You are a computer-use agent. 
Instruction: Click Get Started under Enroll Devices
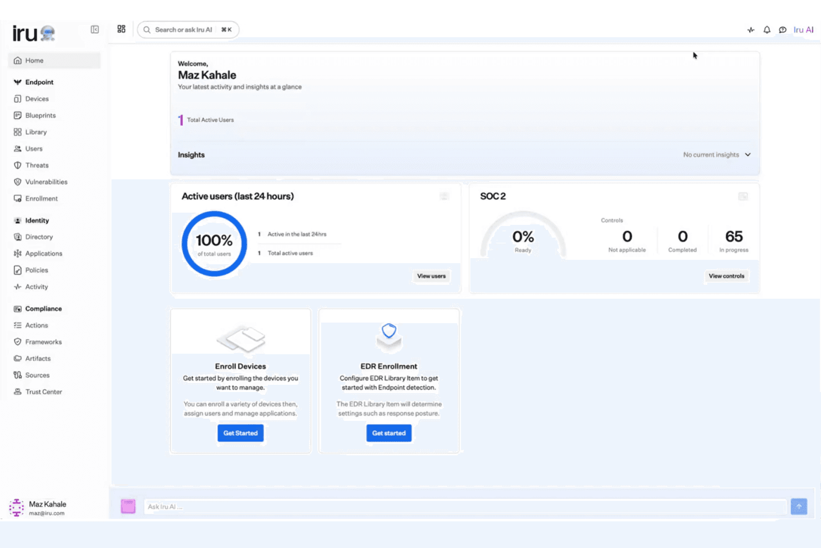(241, 433)
